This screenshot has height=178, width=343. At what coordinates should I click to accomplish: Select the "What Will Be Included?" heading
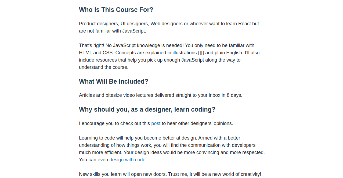(x=114, y=81)
